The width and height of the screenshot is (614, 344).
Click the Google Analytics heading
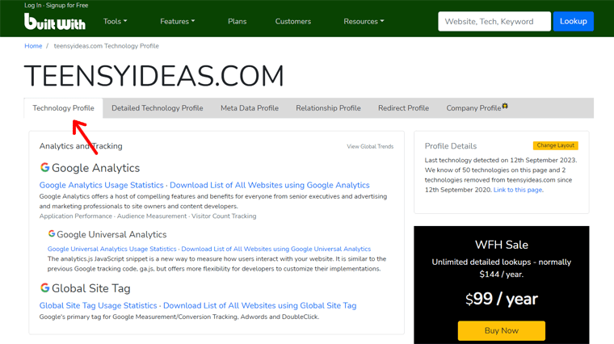[x=95, y=168]
